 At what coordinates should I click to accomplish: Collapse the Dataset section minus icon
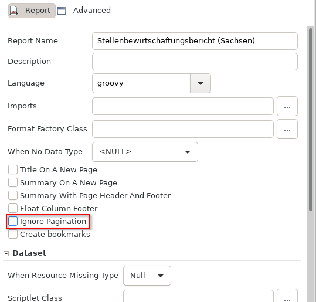click(x=6, y=253)
